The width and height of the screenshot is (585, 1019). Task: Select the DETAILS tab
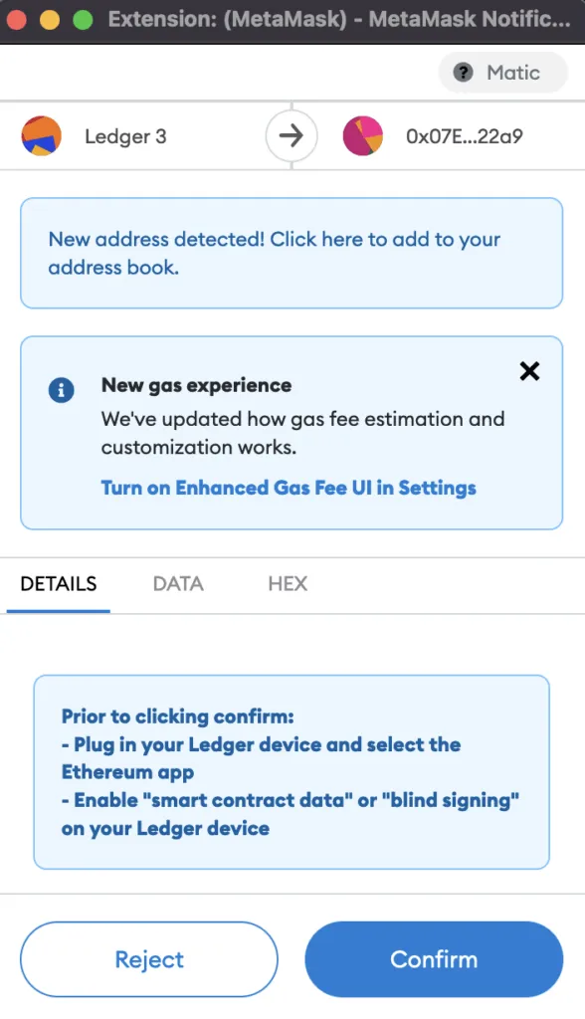59,583
